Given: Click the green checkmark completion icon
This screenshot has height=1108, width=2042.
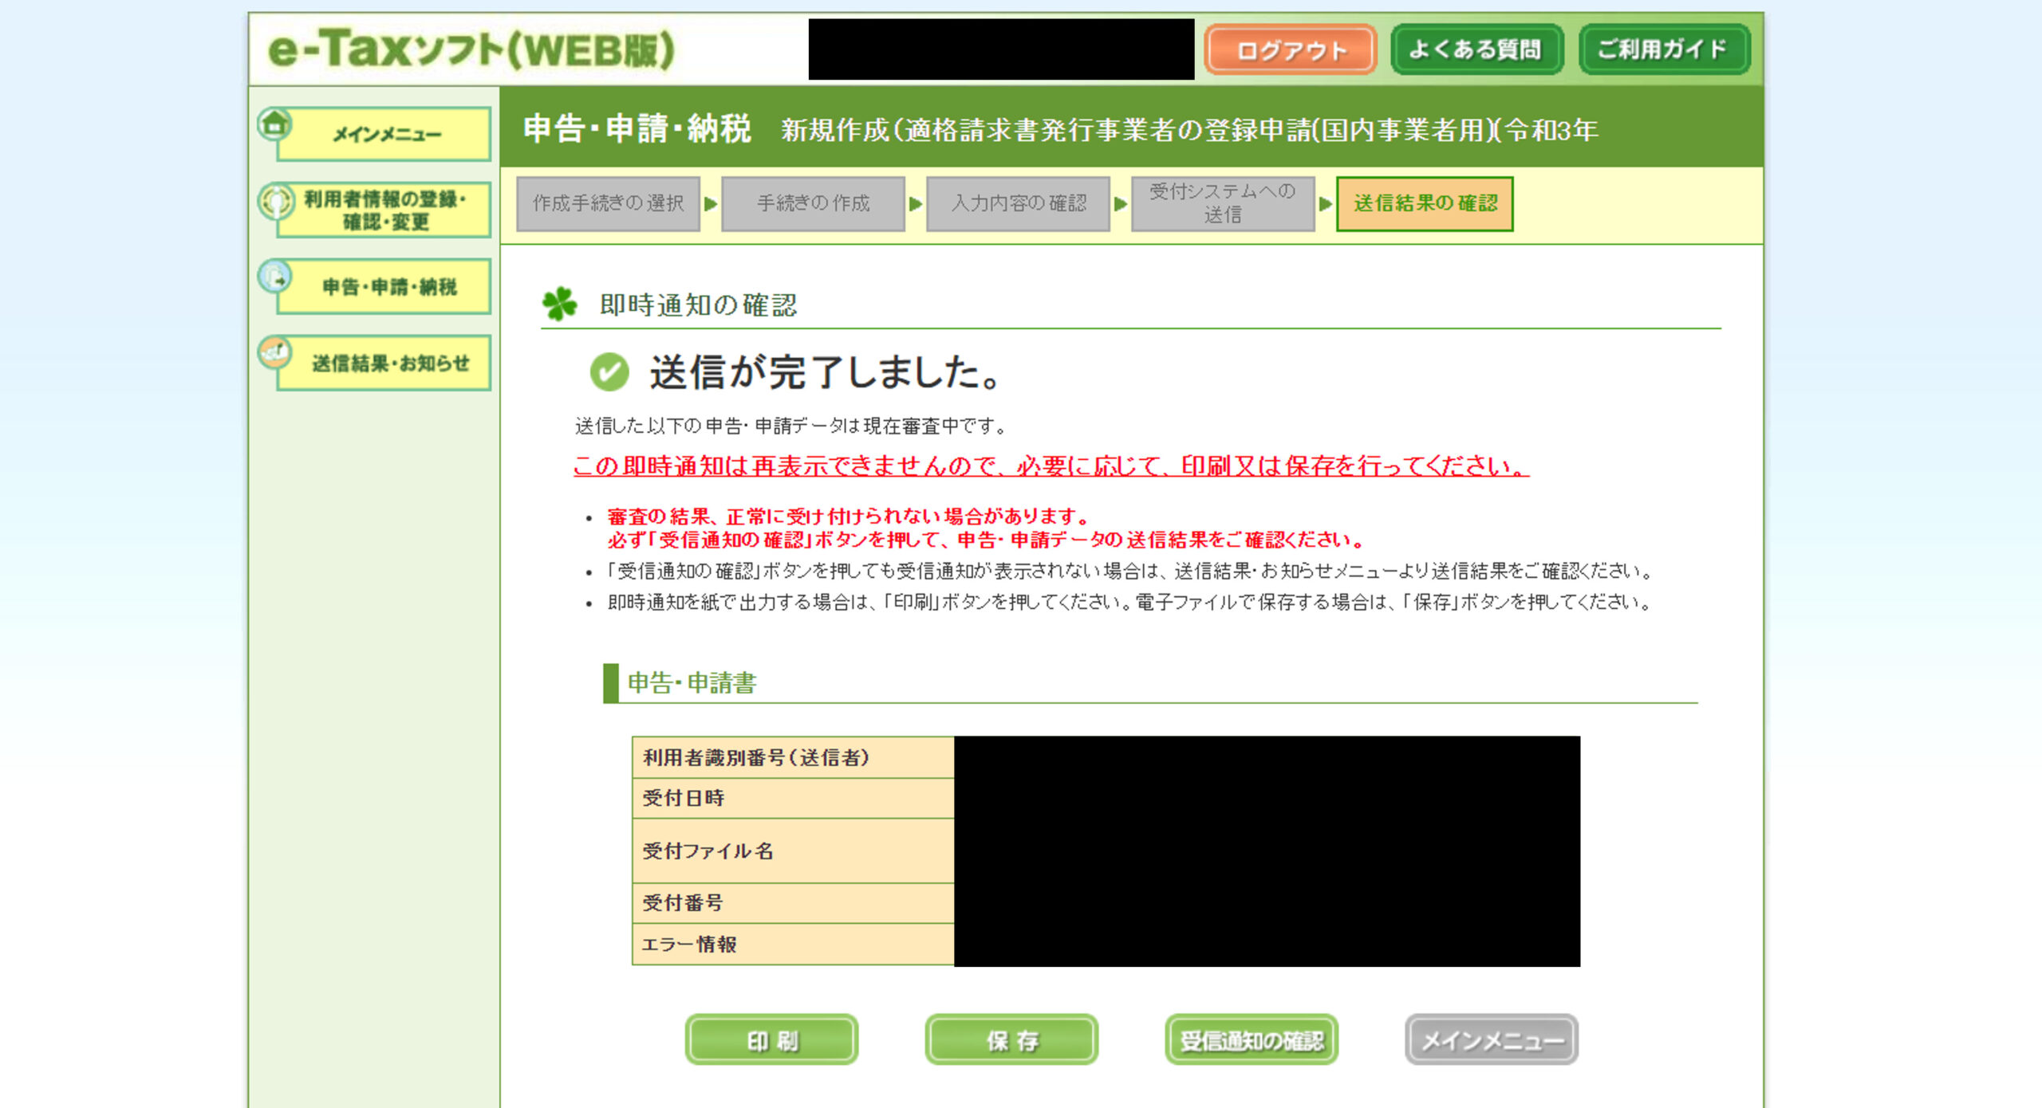Looking at the screenshot, I should [x=609, y=372].
